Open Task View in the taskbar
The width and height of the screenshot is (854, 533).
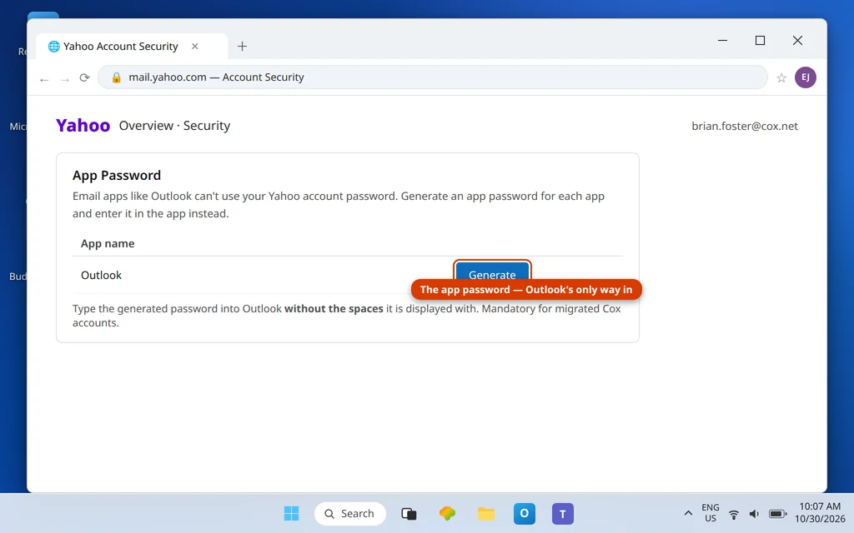click(409, 513)
